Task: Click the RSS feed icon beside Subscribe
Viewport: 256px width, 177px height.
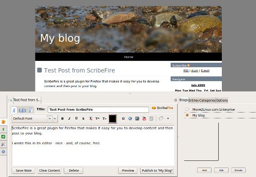Action: coord(189,65)
